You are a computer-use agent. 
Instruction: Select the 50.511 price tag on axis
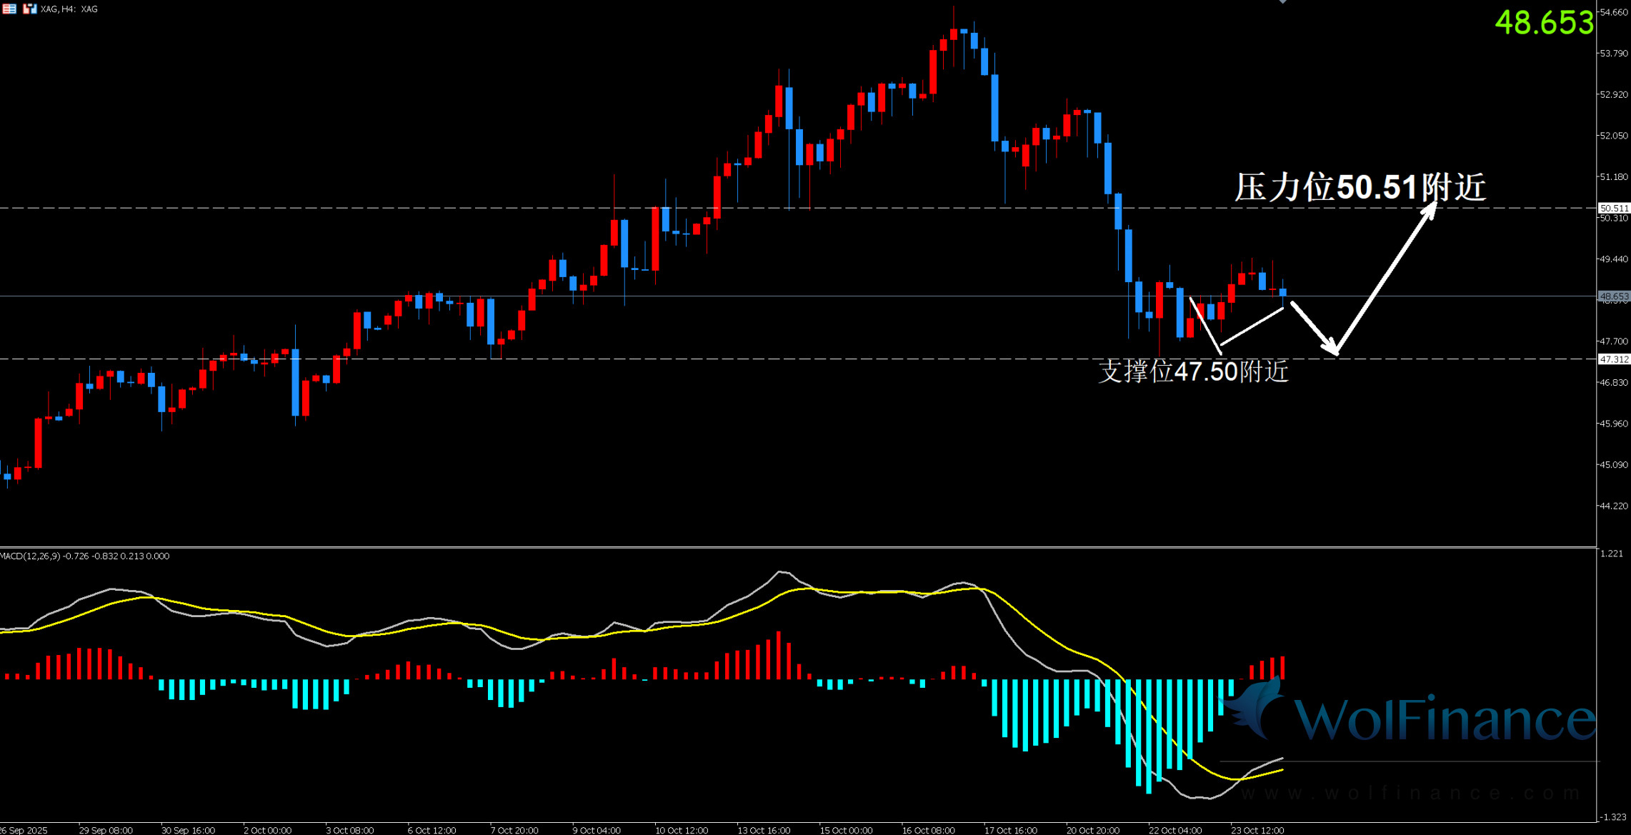click(1613, 208)
